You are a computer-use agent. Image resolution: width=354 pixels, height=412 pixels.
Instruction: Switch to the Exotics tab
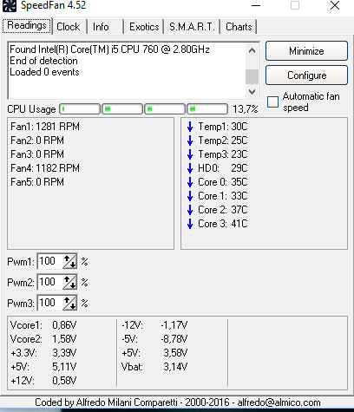(x=144, y=27)
